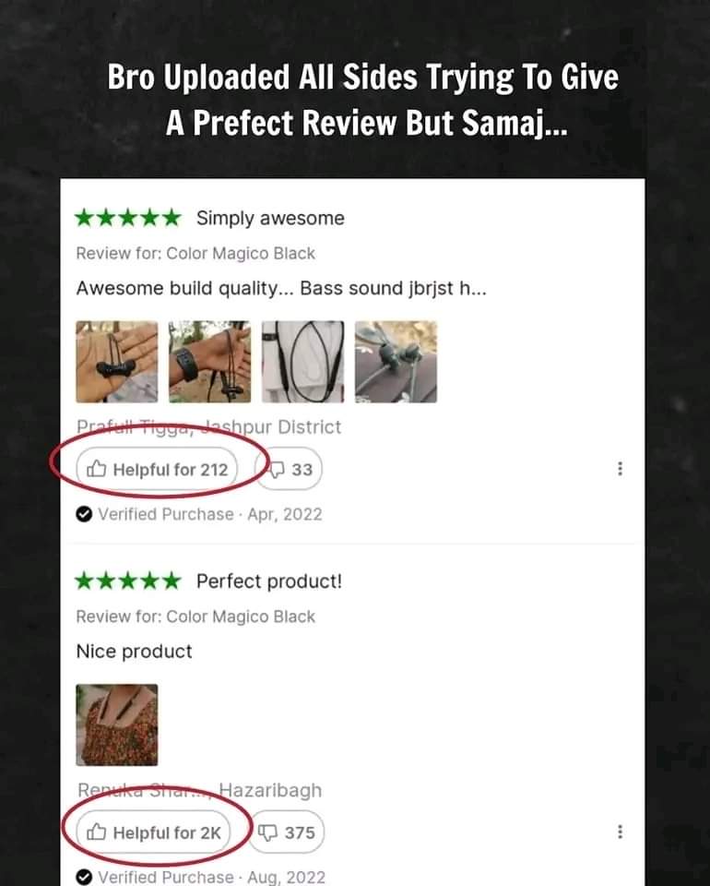
Task: Open photo of earphones held in palm
Action: (117, 362)
